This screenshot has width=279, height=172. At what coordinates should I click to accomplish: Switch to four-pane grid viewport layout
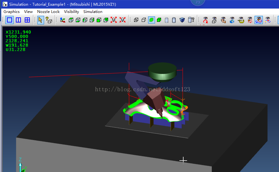pyautogui.click(x=27, y=20)
